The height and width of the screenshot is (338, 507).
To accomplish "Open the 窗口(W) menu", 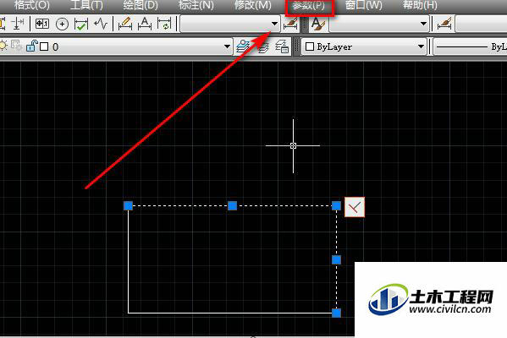I will (x=363, y=5).
